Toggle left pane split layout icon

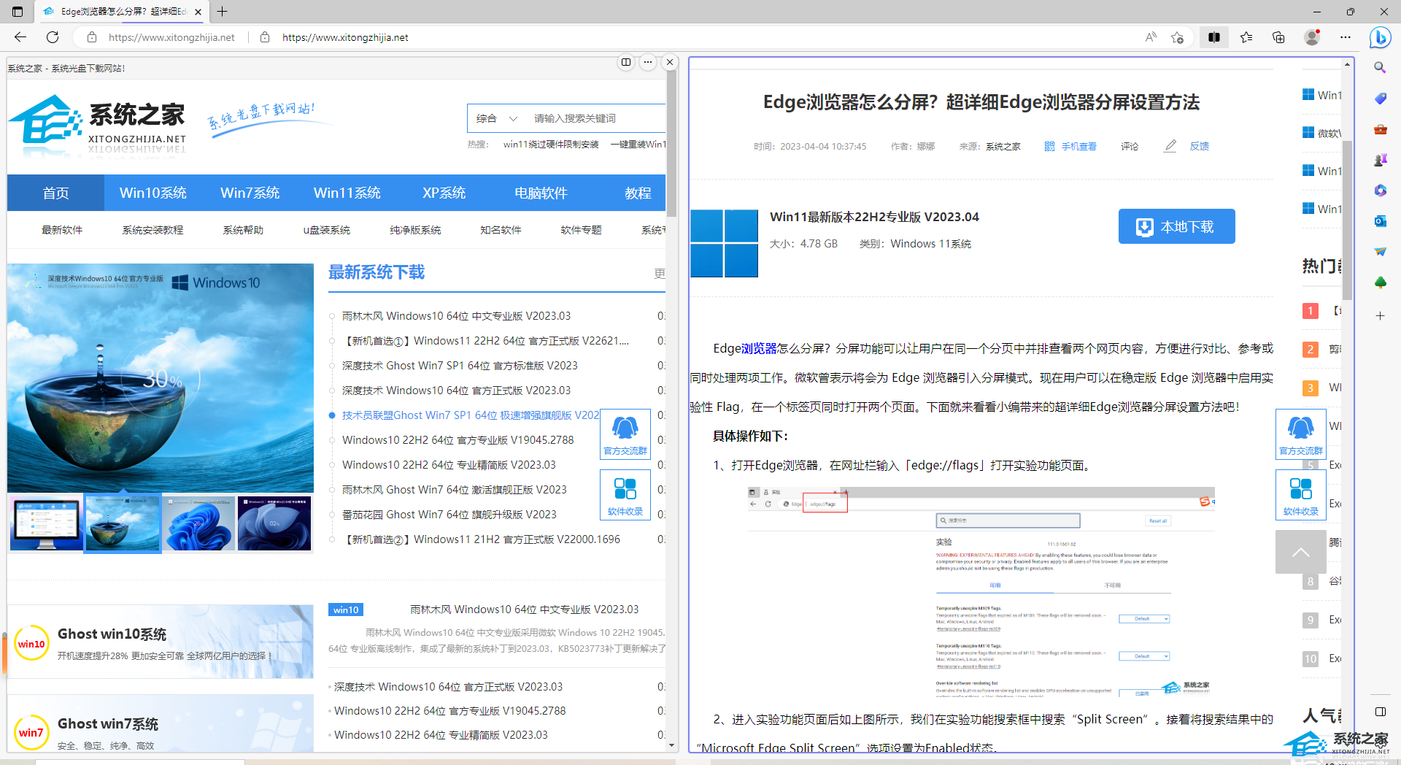[626, 62]
